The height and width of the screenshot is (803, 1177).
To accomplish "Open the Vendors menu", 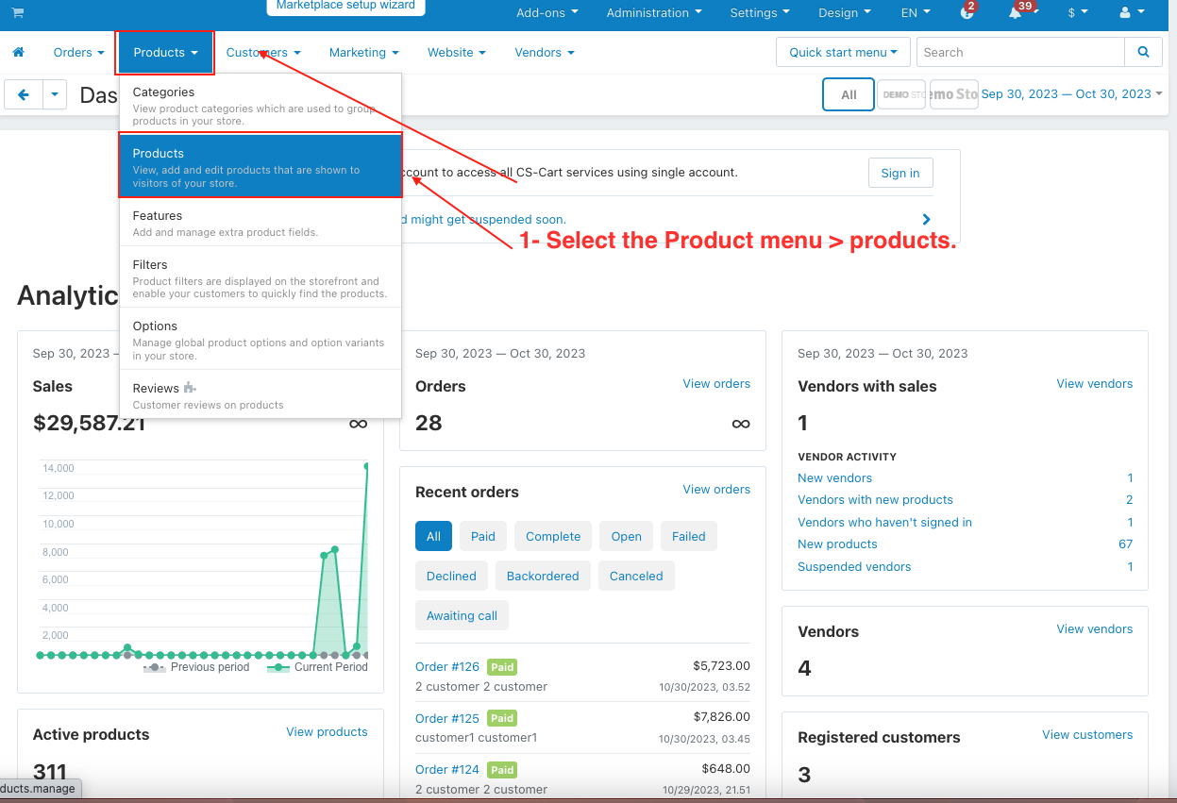I will [x=545, y=53].
